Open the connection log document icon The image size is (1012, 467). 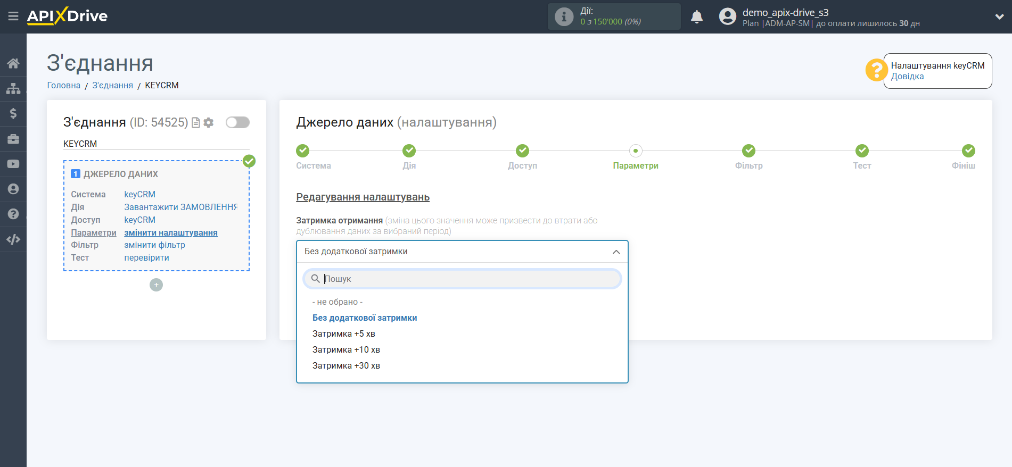click(x=196, y=123)
